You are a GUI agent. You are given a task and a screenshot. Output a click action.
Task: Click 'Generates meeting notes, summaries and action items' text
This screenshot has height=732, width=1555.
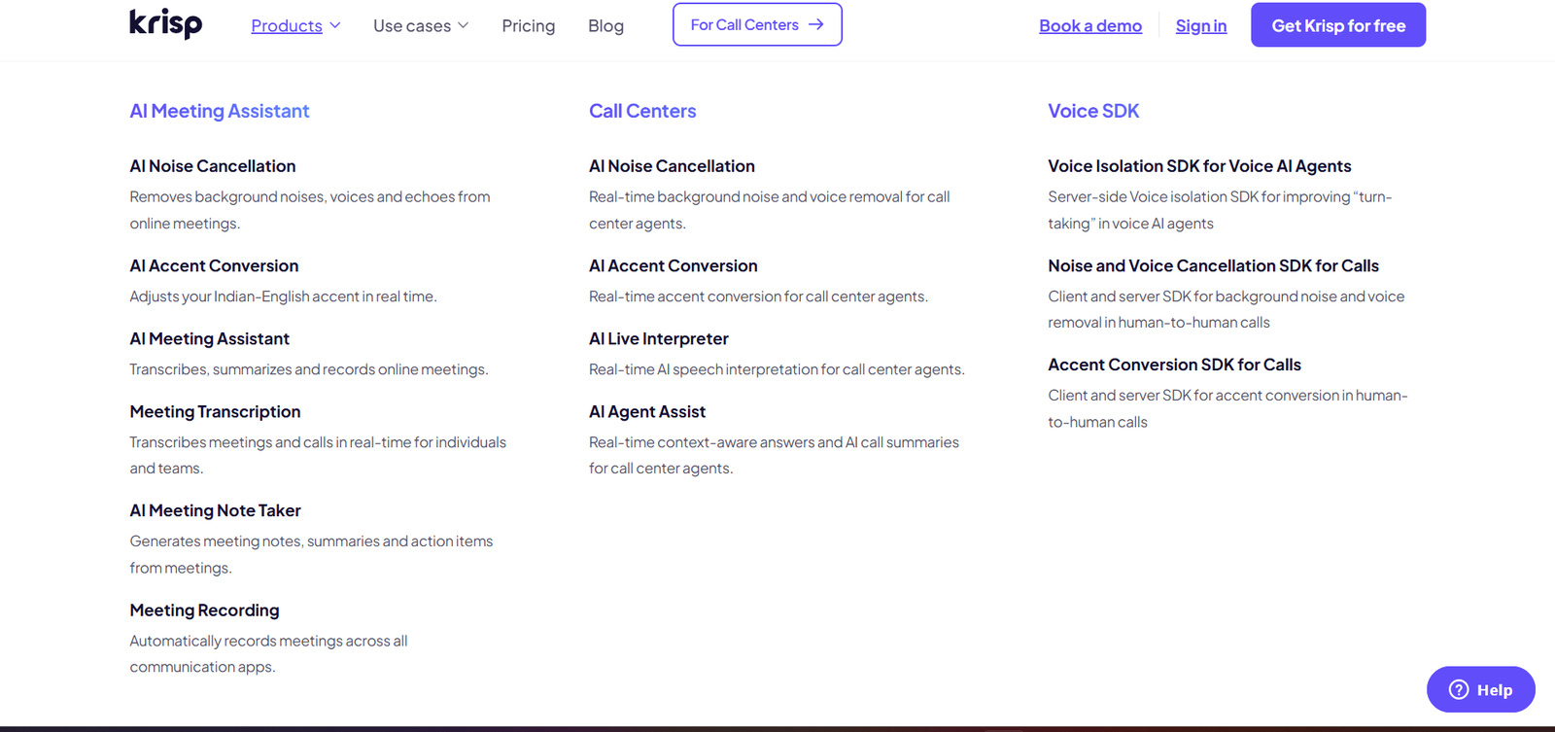311,554
